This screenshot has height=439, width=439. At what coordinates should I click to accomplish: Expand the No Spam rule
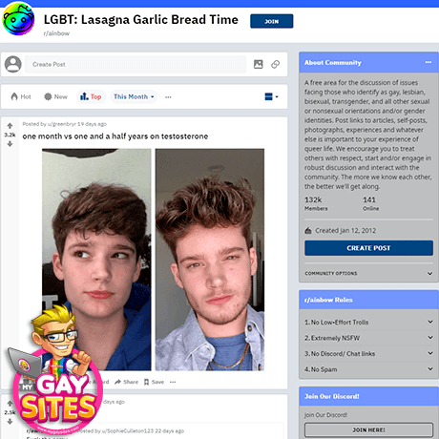(368, 369)
